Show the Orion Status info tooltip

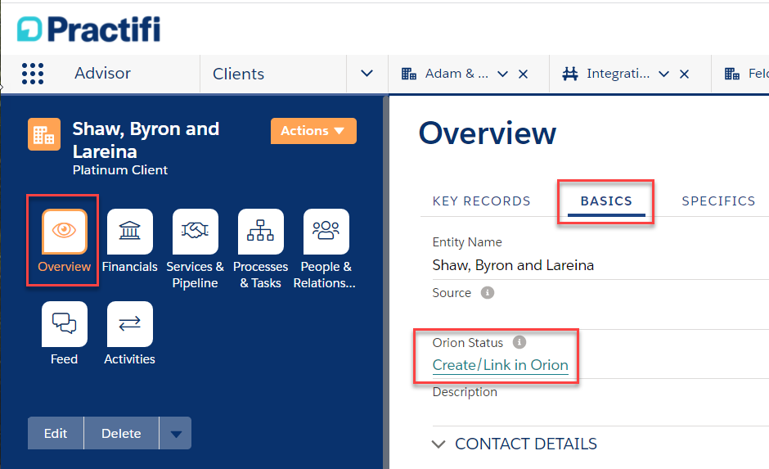tap(519, 342)
